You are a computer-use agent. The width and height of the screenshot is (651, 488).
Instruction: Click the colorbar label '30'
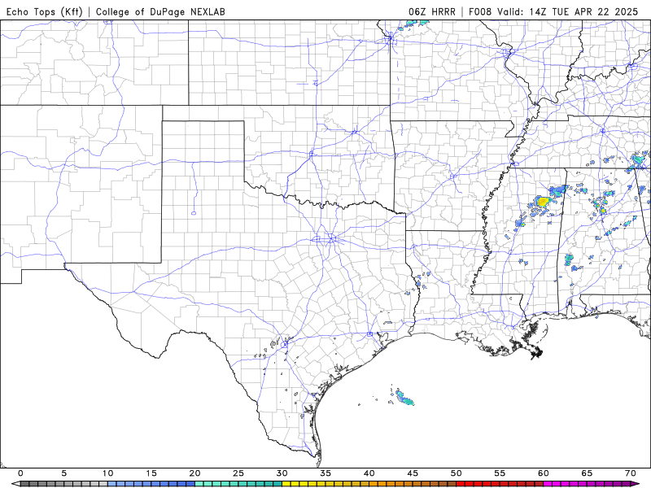pyautogui.click(x=282, y=473)
